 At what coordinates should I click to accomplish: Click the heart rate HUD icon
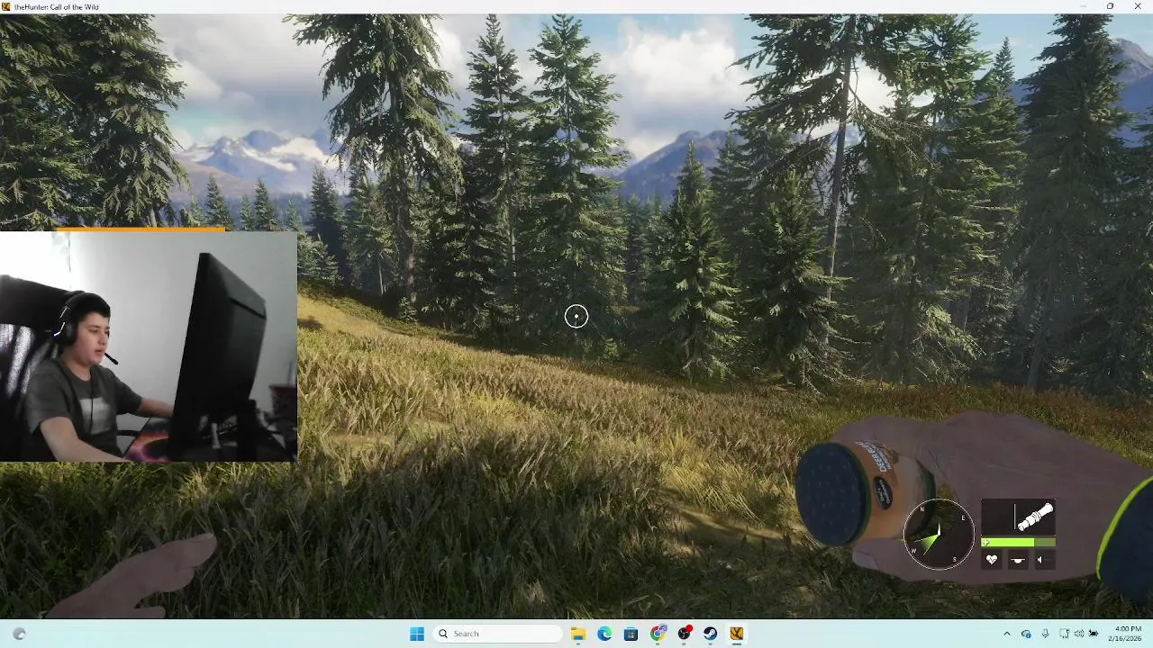coord(992,560)
